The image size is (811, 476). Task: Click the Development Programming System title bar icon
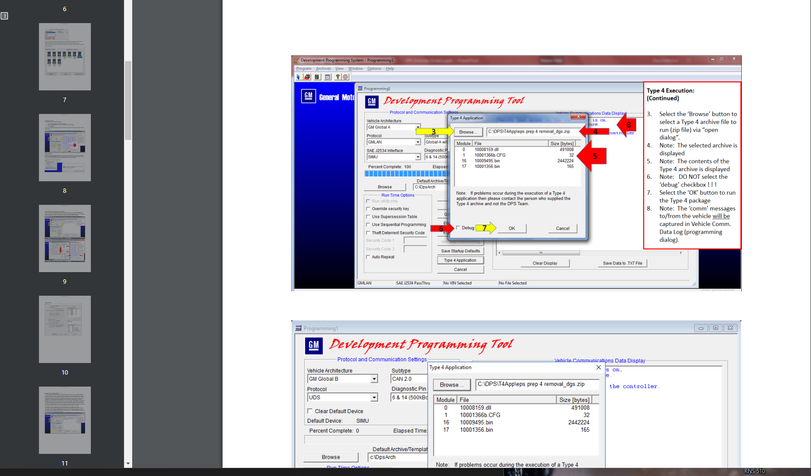coord(297,61)
